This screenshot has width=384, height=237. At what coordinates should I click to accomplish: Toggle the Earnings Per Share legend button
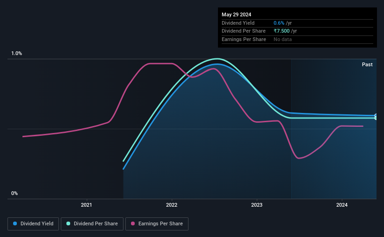pyautogui.click(x=157, y=224)
